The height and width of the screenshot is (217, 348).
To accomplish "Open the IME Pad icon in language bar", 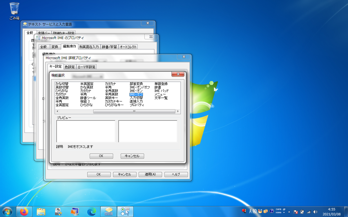I will 260,211.
